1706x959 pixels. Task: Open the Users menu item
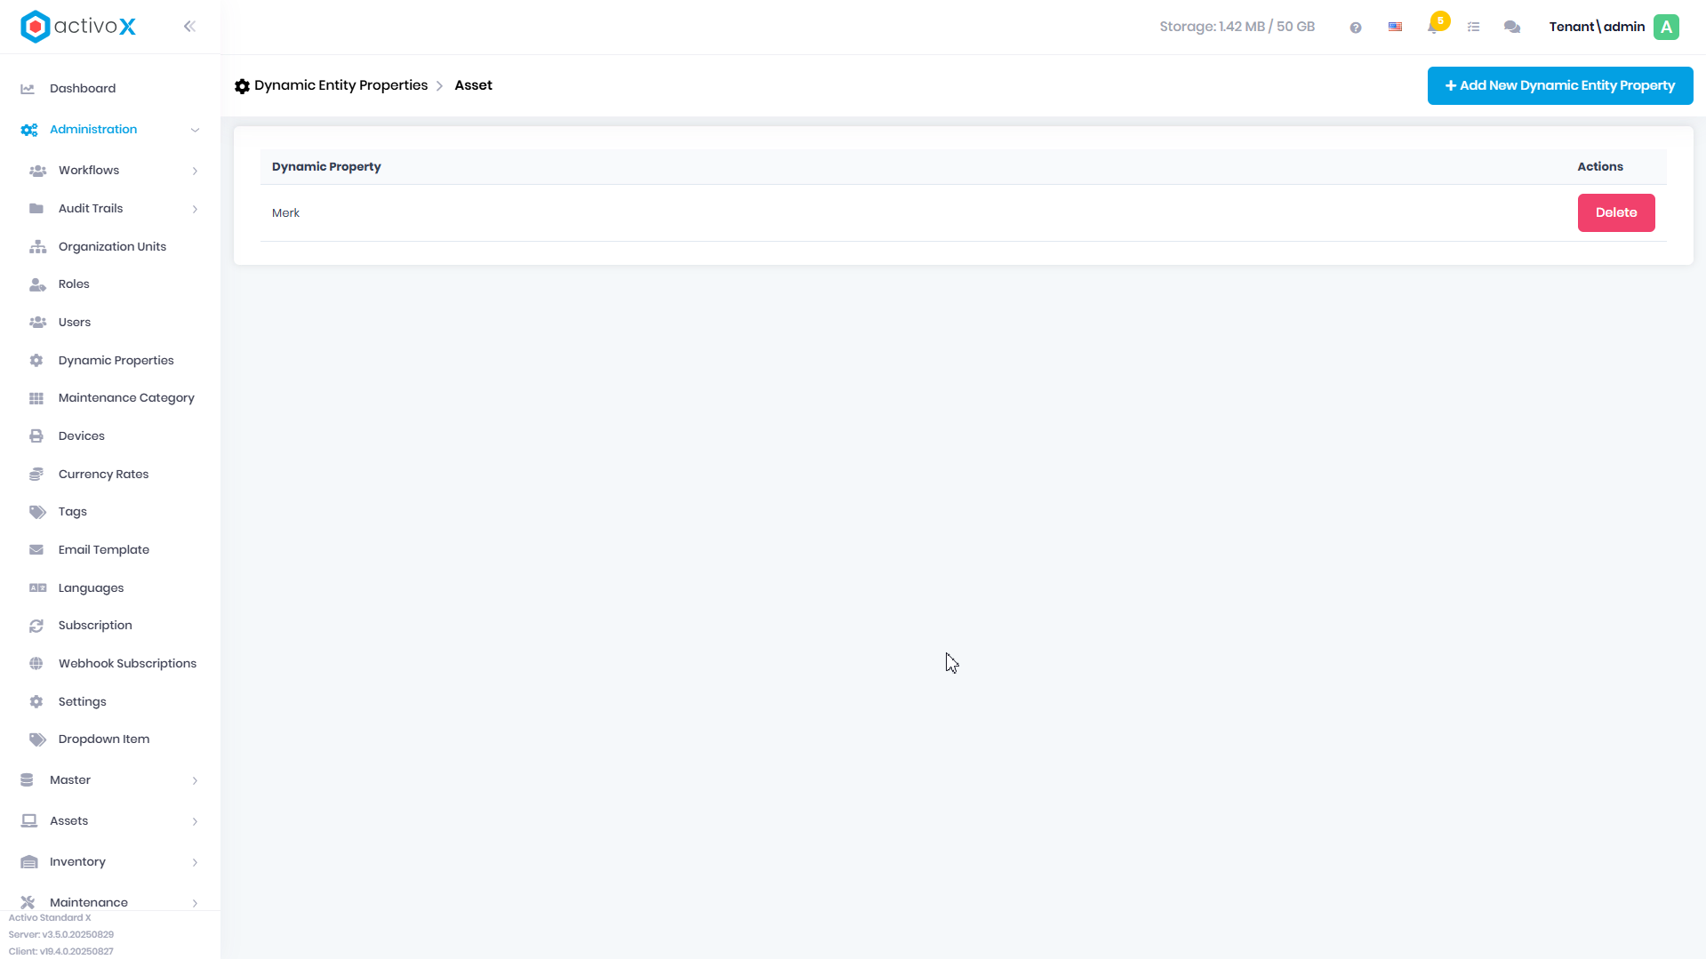click(75, 323)
